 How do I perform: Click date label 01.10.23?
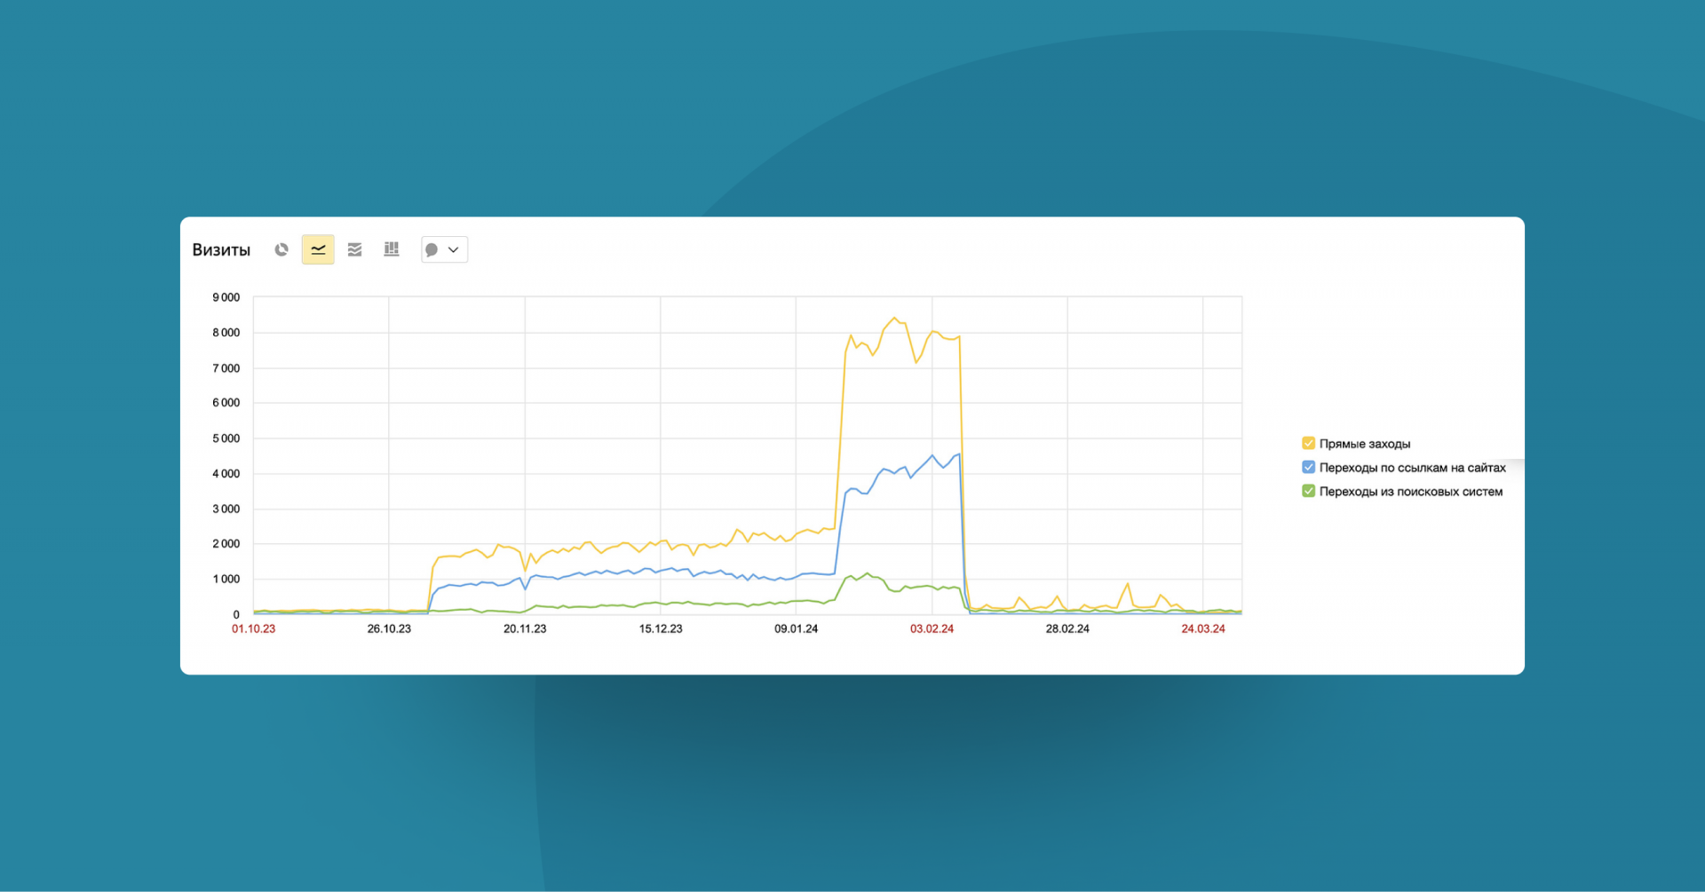(x=254, y=629)
